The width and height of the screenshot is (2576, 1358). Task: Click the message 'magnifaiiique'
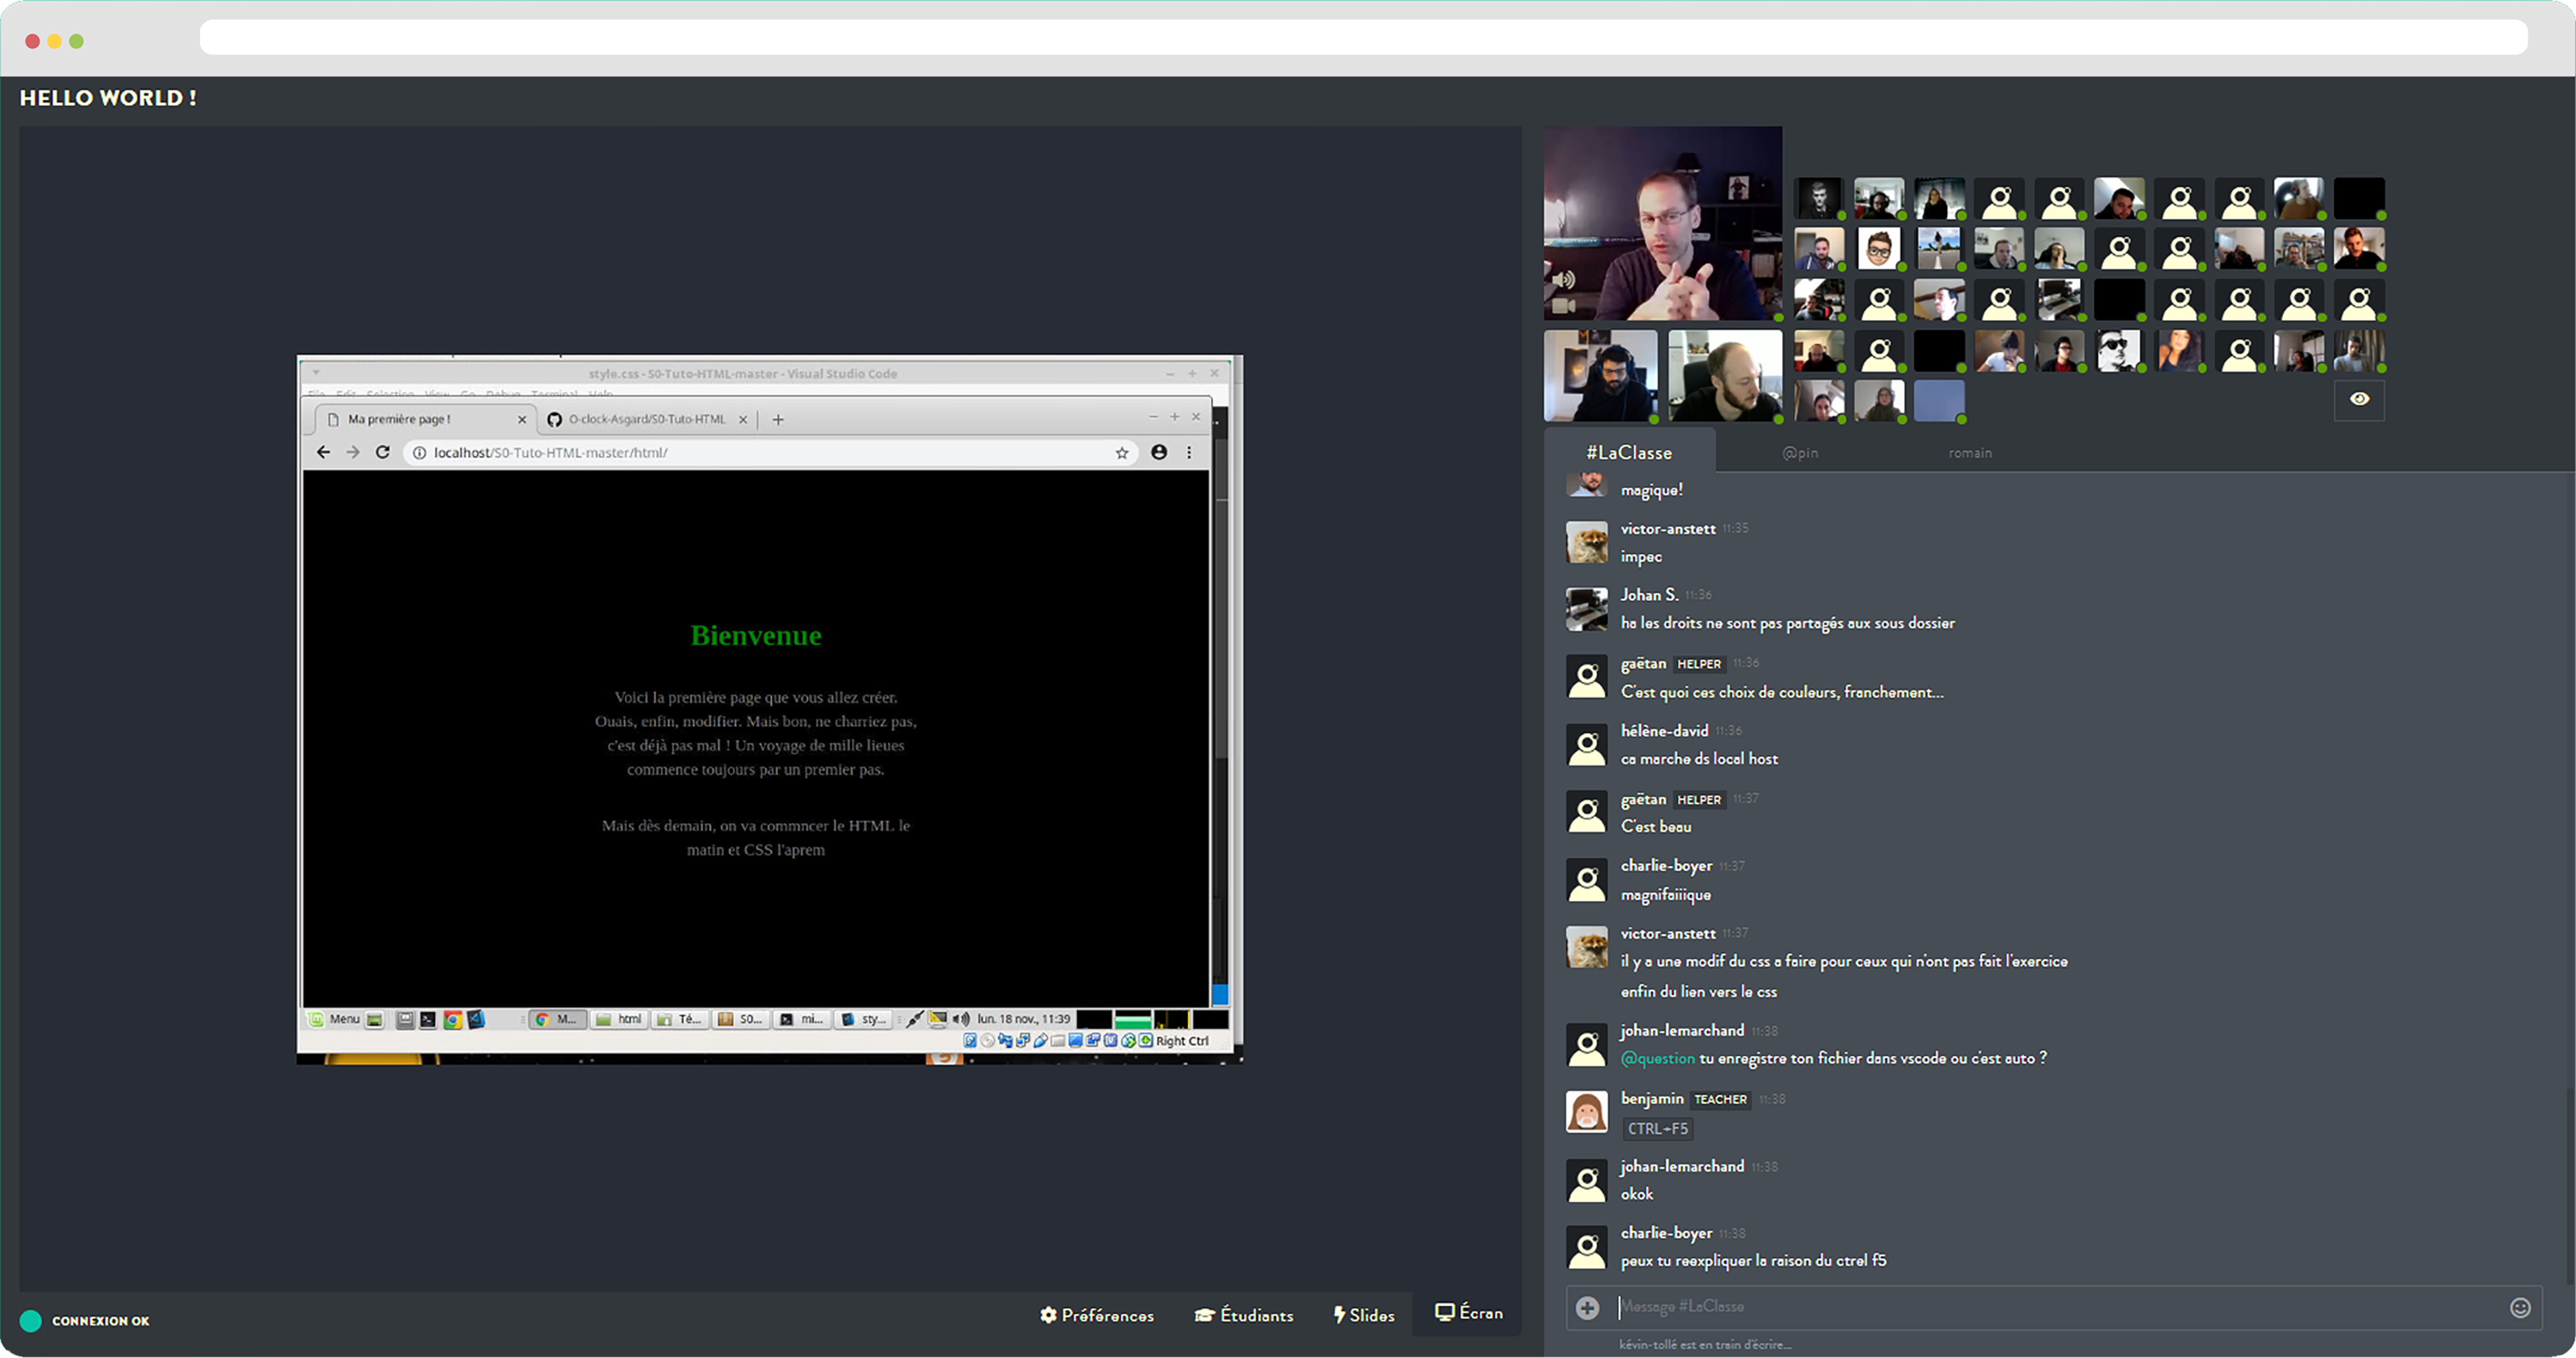pos(1665,895)
